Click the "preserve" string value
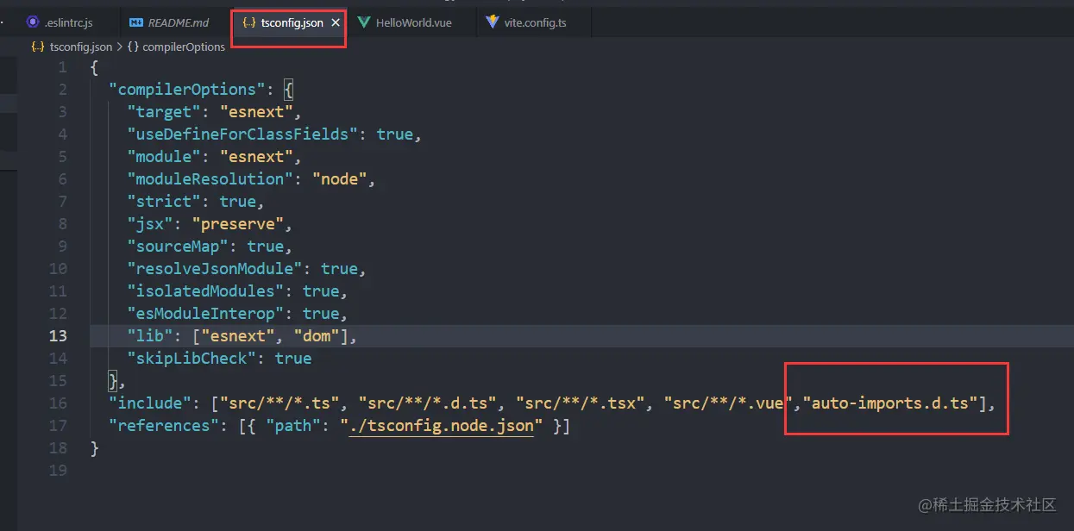This screenshot has height=531, width=1074. tap(238, 223)
